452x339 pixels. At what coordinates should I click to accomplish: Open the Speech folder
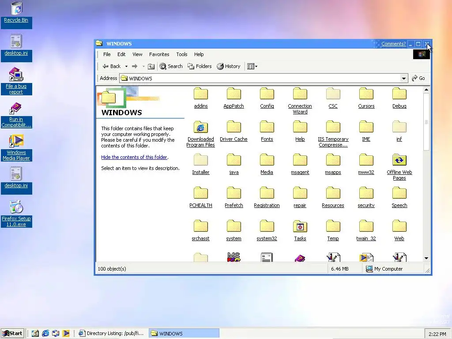tap(399, 197)
